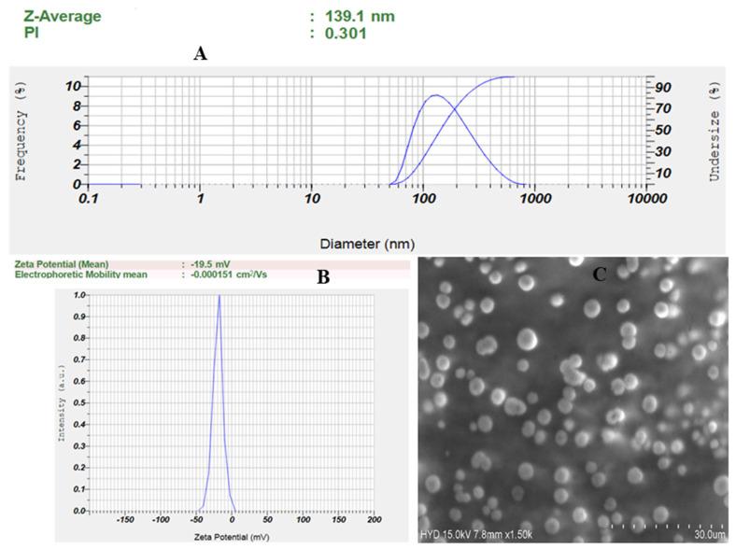The width and height of the screenshot is (736, 549).
Task: Click the -150 tick on the zeta axis
Action: coord(125,520)
